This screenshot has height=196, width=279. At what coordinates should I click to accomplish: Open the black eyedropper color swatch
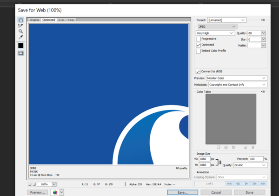point(20,46)
